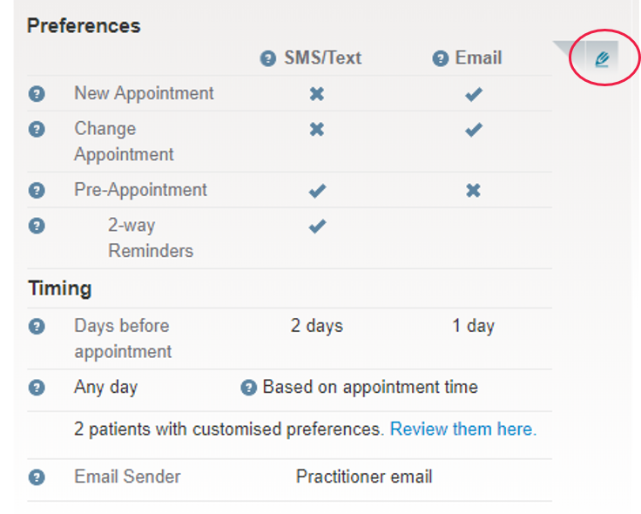Toggle 2-way Reminders SMS check mark
Screen dimensions: 641x514
(317, 226)
